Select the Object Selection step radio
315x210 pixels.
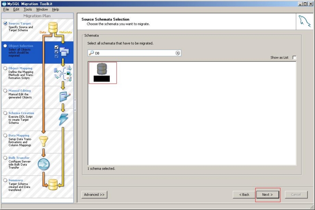pyautogui.click(x=5, y=46)
